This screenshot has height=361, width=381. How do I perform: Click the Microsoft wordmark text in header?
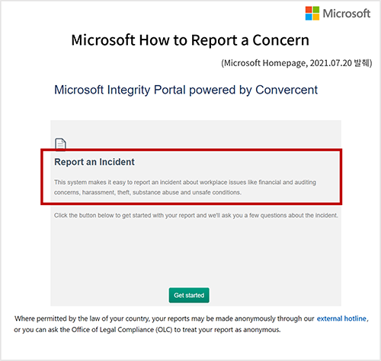(x=347, y=14)
